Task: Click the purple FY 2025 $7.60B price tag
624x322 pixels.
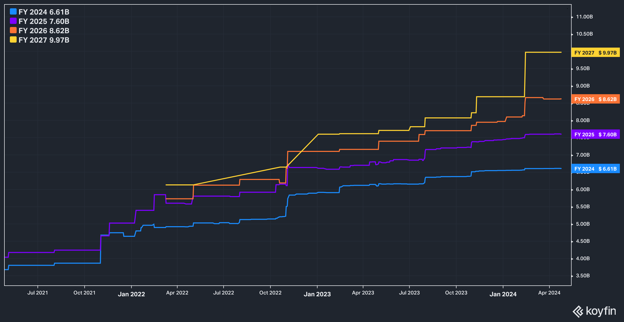Action: click(595, 135)
